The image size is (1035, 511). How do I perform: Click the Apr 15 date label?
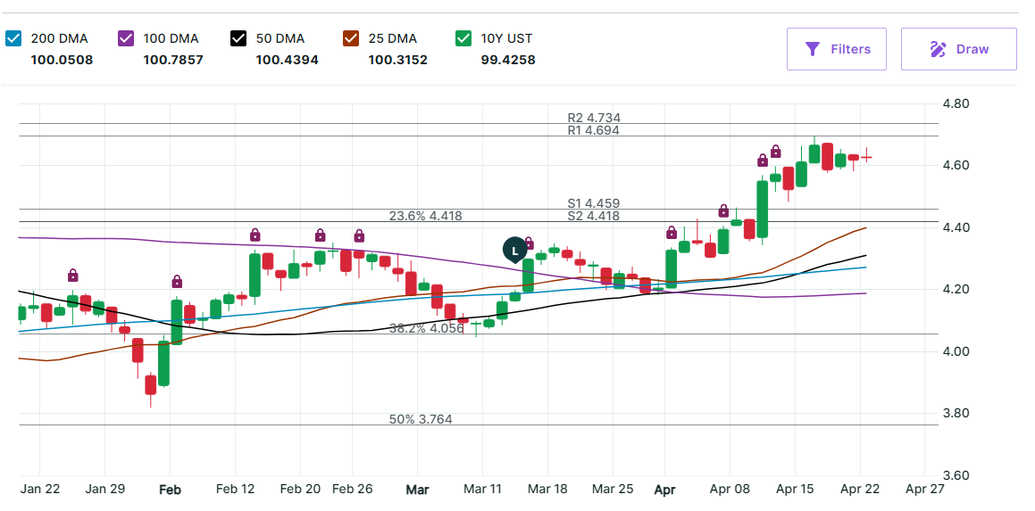click(795, 490)
